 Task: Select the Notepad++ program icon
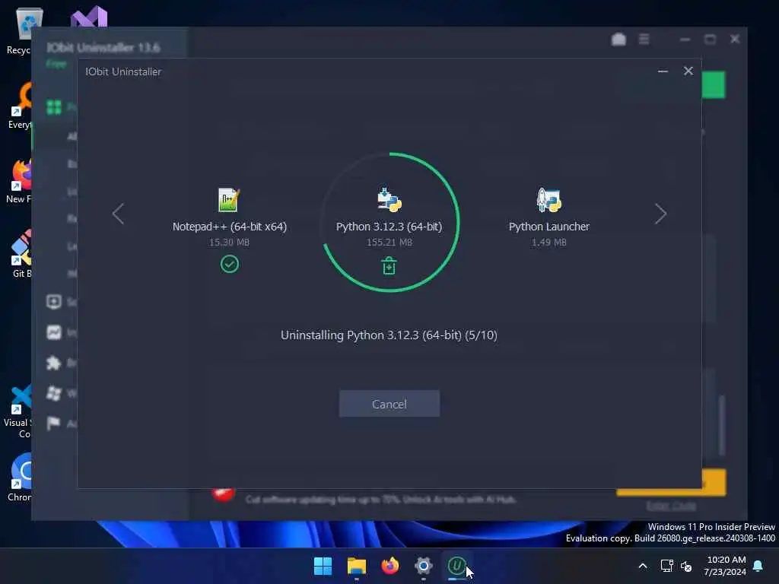(x=229, y=200)
